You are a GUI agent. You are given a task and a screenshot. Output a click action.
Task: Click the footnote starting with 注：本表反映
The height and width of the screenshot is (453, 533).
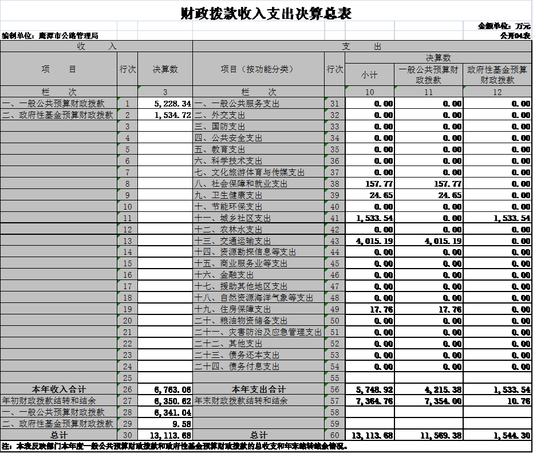tap(175, 446)
